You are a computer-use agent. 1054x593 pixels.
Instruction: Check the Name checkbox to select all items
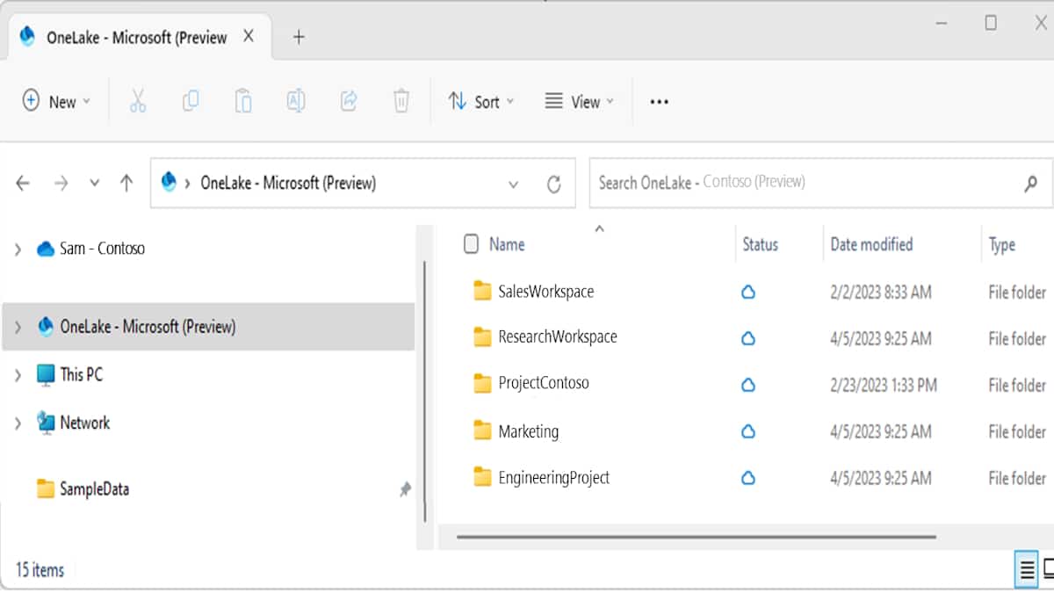click(471, 244)
